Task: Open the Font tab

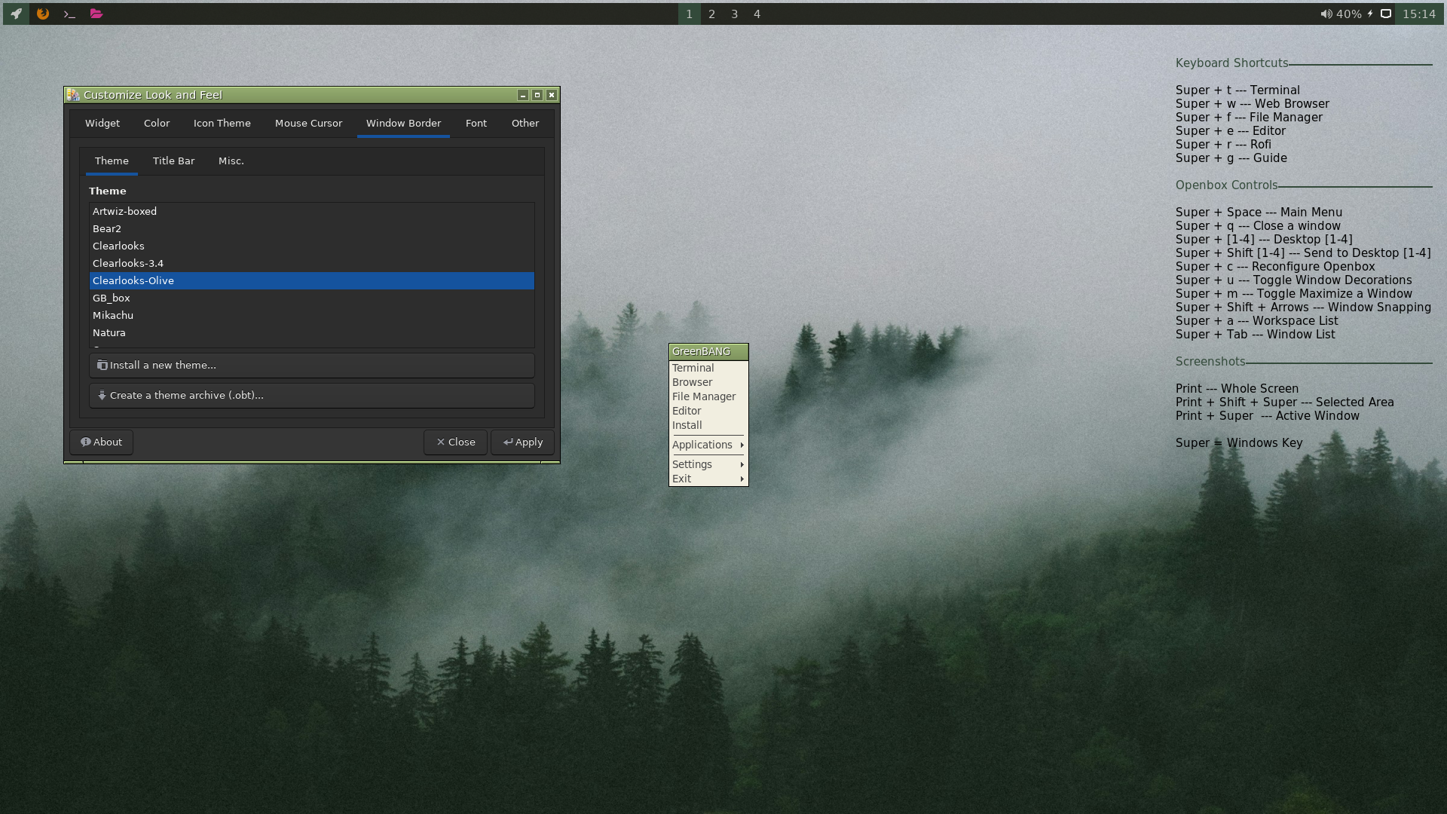Action: 476,123
